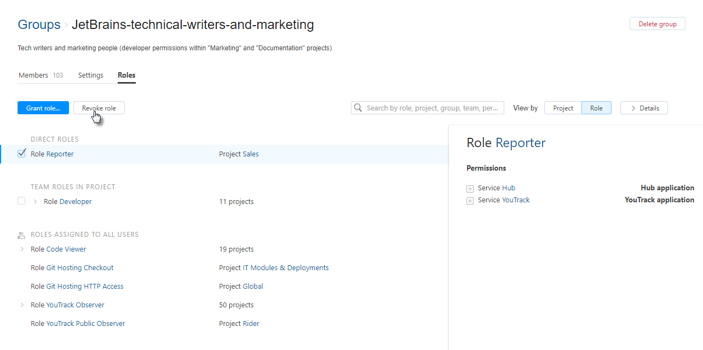This screenshot has height=350, width=703.
Task: Open the Reporter role link in details
Action: tap(520, 143)
